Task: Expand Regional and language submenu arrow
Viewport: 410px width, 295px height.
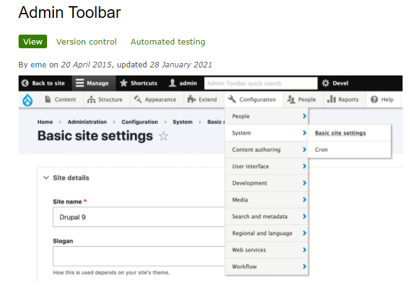Action: [x=304, y=233]
